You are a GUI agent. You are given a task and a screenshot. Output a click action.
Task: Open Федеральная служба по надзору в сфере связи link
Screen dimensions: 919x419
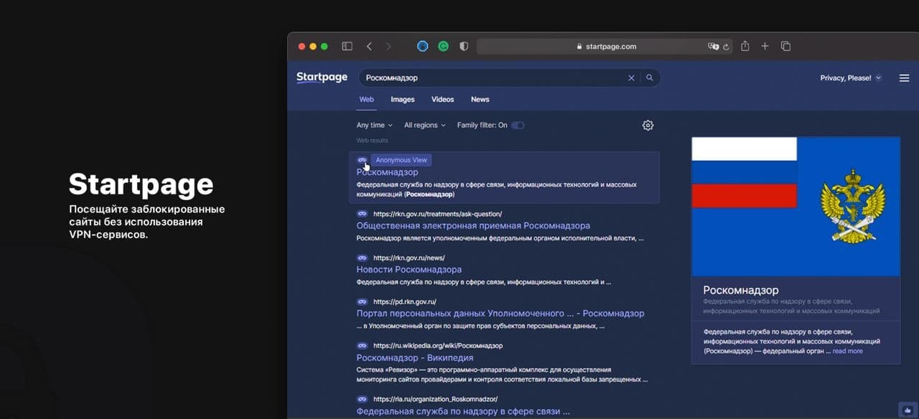pos(463,412)
